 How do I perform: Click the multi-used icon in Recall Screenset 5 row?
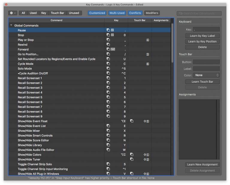[108, 97]
